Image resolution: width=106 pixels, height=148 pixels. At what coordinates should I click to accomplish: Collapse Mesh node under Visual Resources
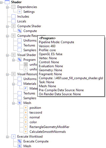tap(13, 103)
